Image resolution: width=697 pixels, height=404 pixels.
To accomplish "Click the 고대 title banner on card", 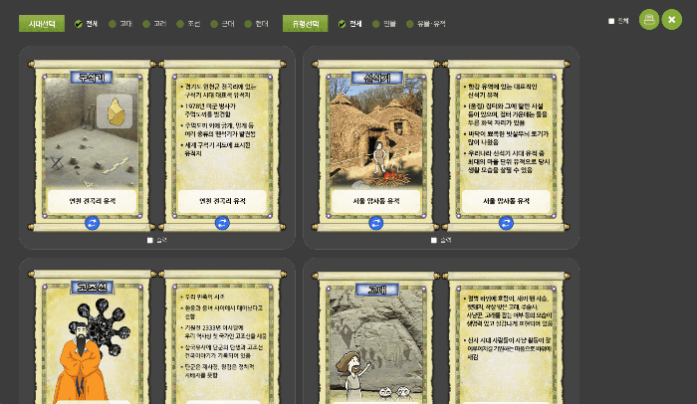I will pos(377,291).
